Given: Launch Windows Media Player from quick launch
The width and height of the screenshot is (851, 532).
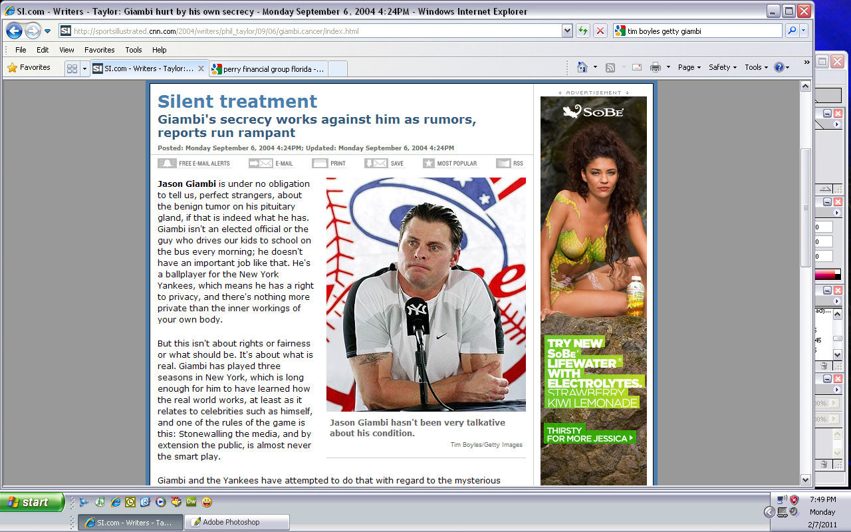Looking at the screenshot, I should click(x=160, y=502).
